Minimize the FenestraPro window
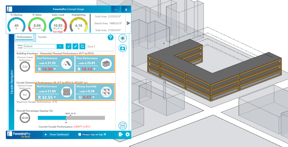Viewport: 288px width, 147px height. [x=116, y=10]
